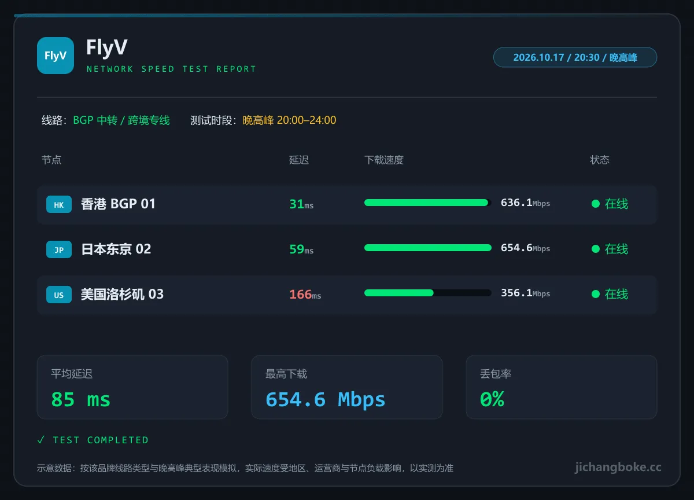The height and width of the screenshot is (500, 694).
Task: Click the NETWORK SPEED TEST REPORT subtitle
Action: coord(171,69)
